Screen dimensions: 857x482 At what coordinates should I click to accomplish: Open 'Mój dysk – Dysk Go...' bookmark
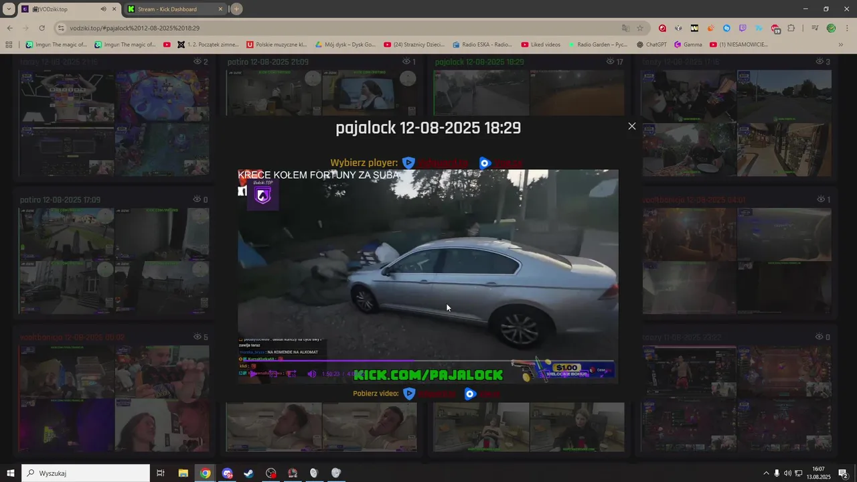[x=345, y=45]
